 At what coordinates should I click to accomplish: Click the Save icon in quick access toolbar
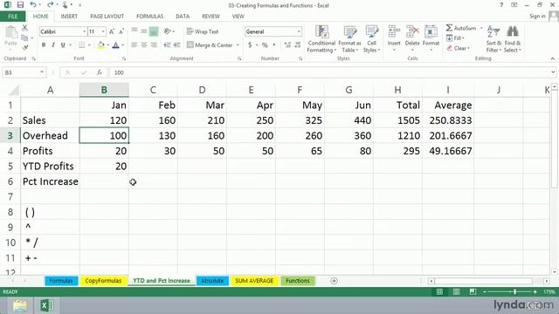click(x=20, y=5)
